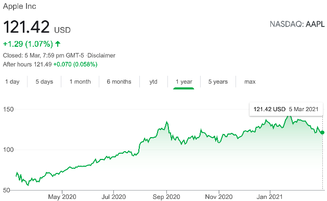327x201 pixels.
Task: Click the Apple Inc company name
Action: pos(19,6)
